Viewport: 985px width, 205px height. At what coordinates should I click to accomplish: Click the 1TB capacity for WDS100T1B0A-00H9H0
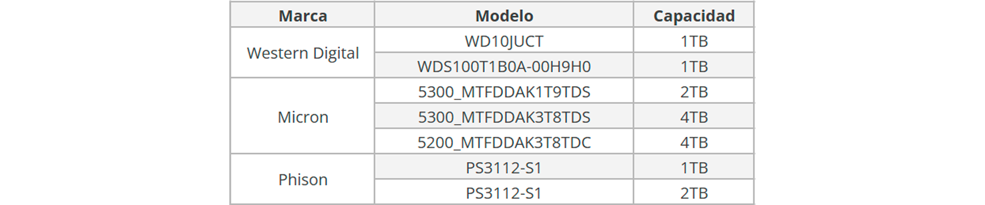click(x=694, y=67)
